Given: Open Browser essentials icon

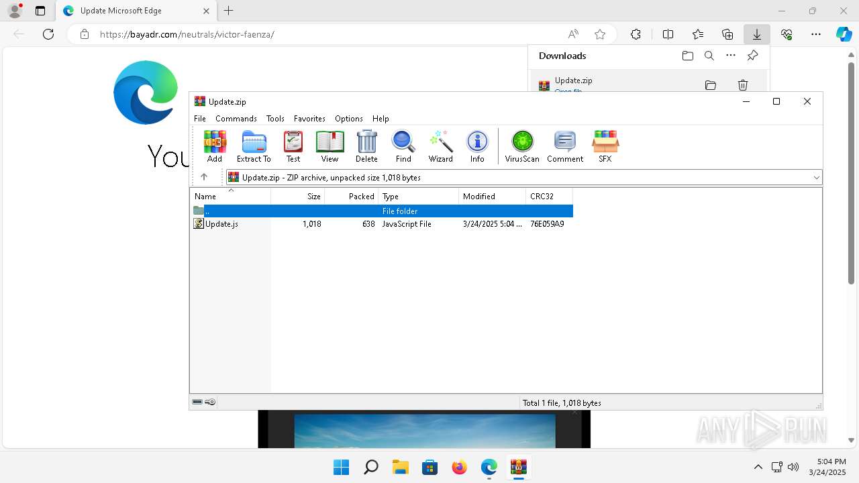Looking at the screenshot, I should point(787,34).
